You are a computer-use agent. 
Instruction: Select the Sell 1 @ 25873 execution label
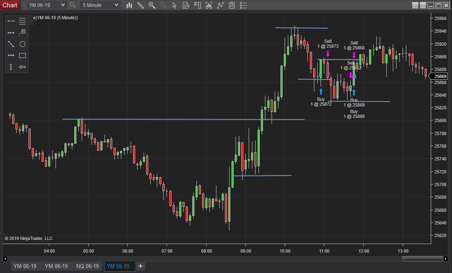pyautogui.click(x=328, y=44)
